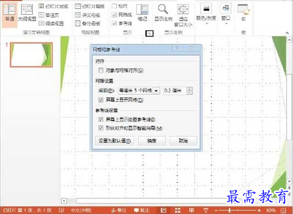
Task: Select normal view icon in status bar
Action: point(164,210)
